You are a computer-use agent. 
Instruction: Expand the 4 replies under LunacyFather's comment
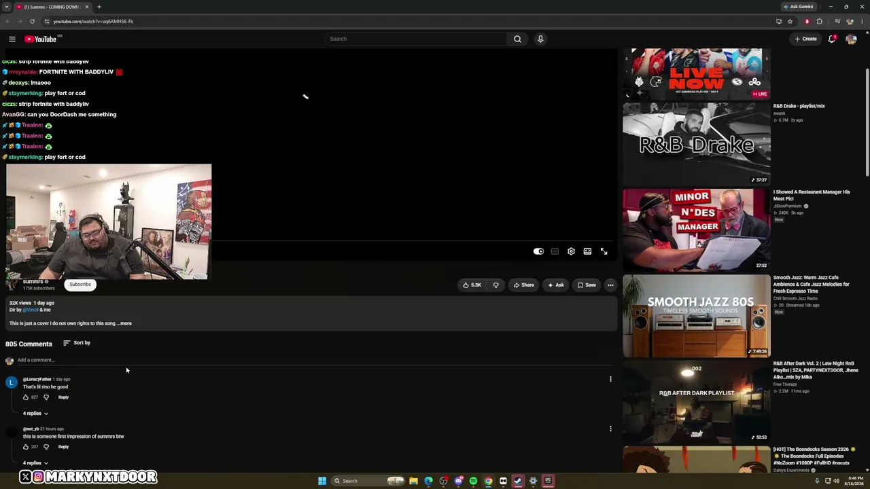point(35,414)
